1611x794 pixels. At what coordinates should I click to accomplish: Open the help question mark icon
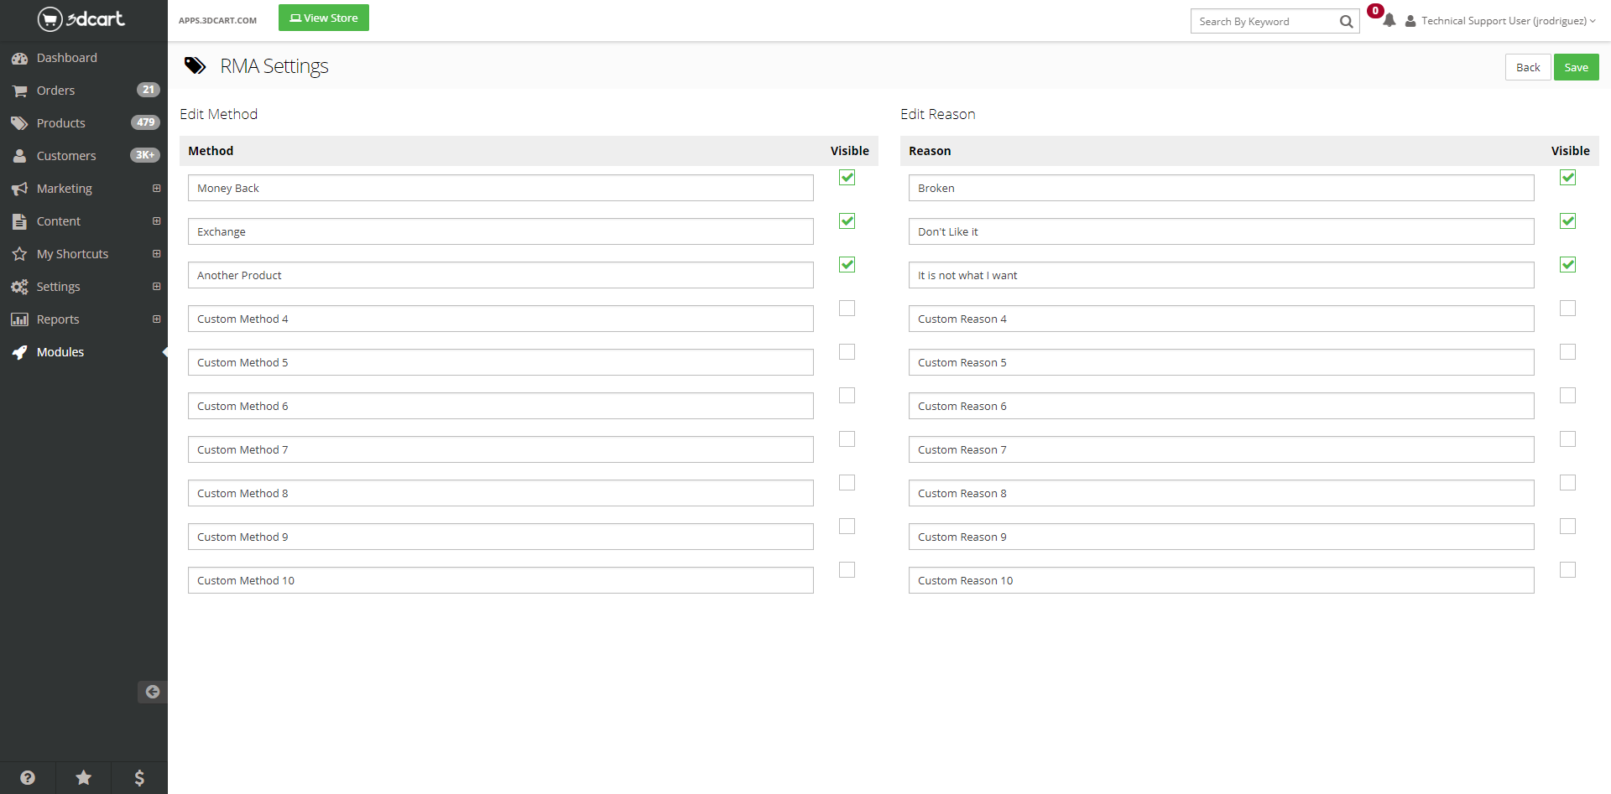pyautogui.click(x=28, y=777)
